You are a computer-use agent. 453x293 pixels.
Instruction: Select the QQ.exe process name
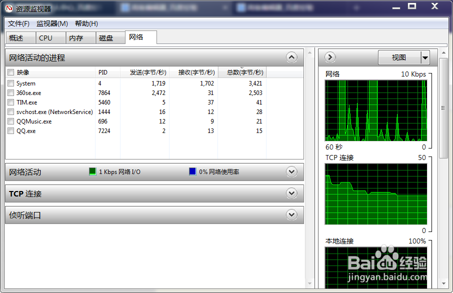25,131
